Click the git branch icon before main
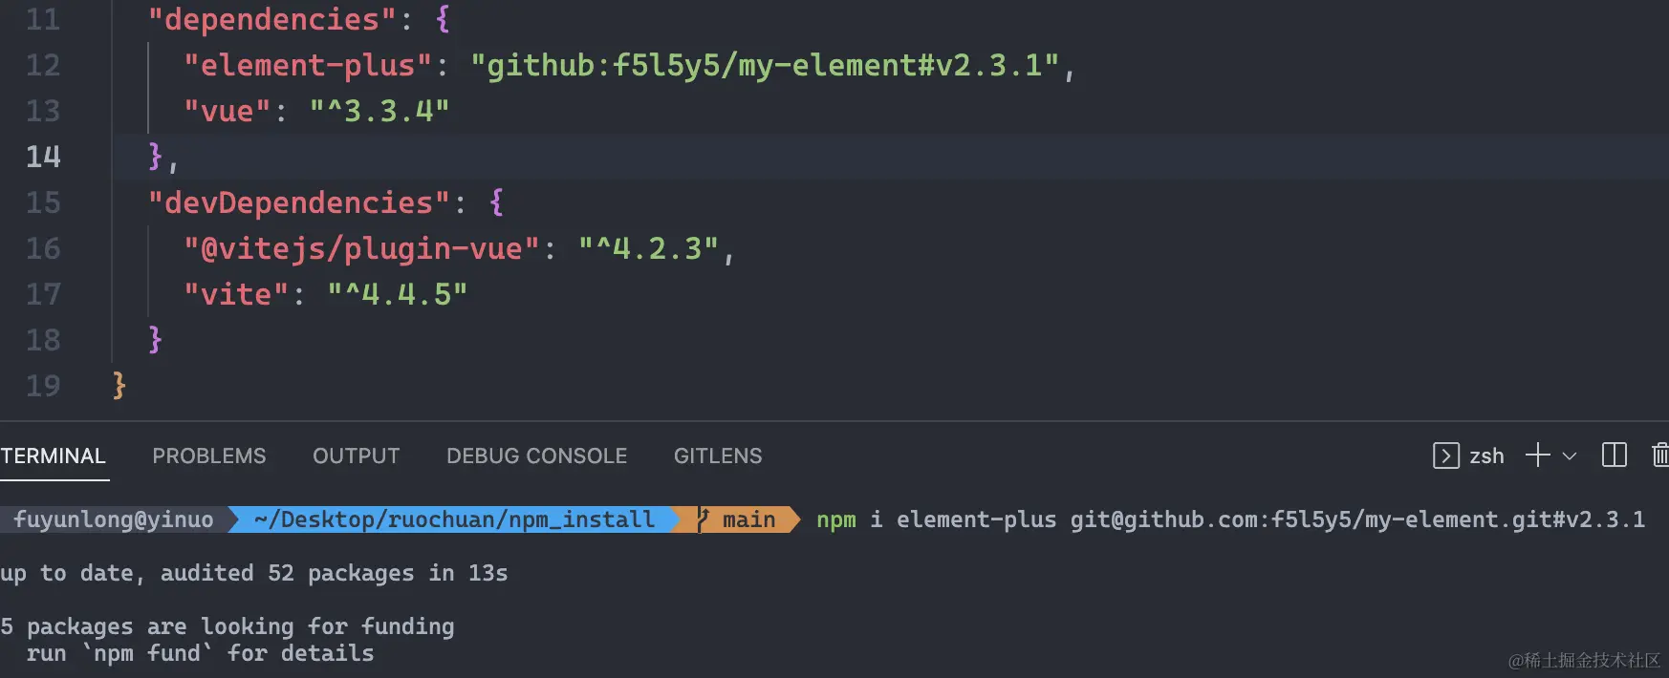 coord(704,519)
